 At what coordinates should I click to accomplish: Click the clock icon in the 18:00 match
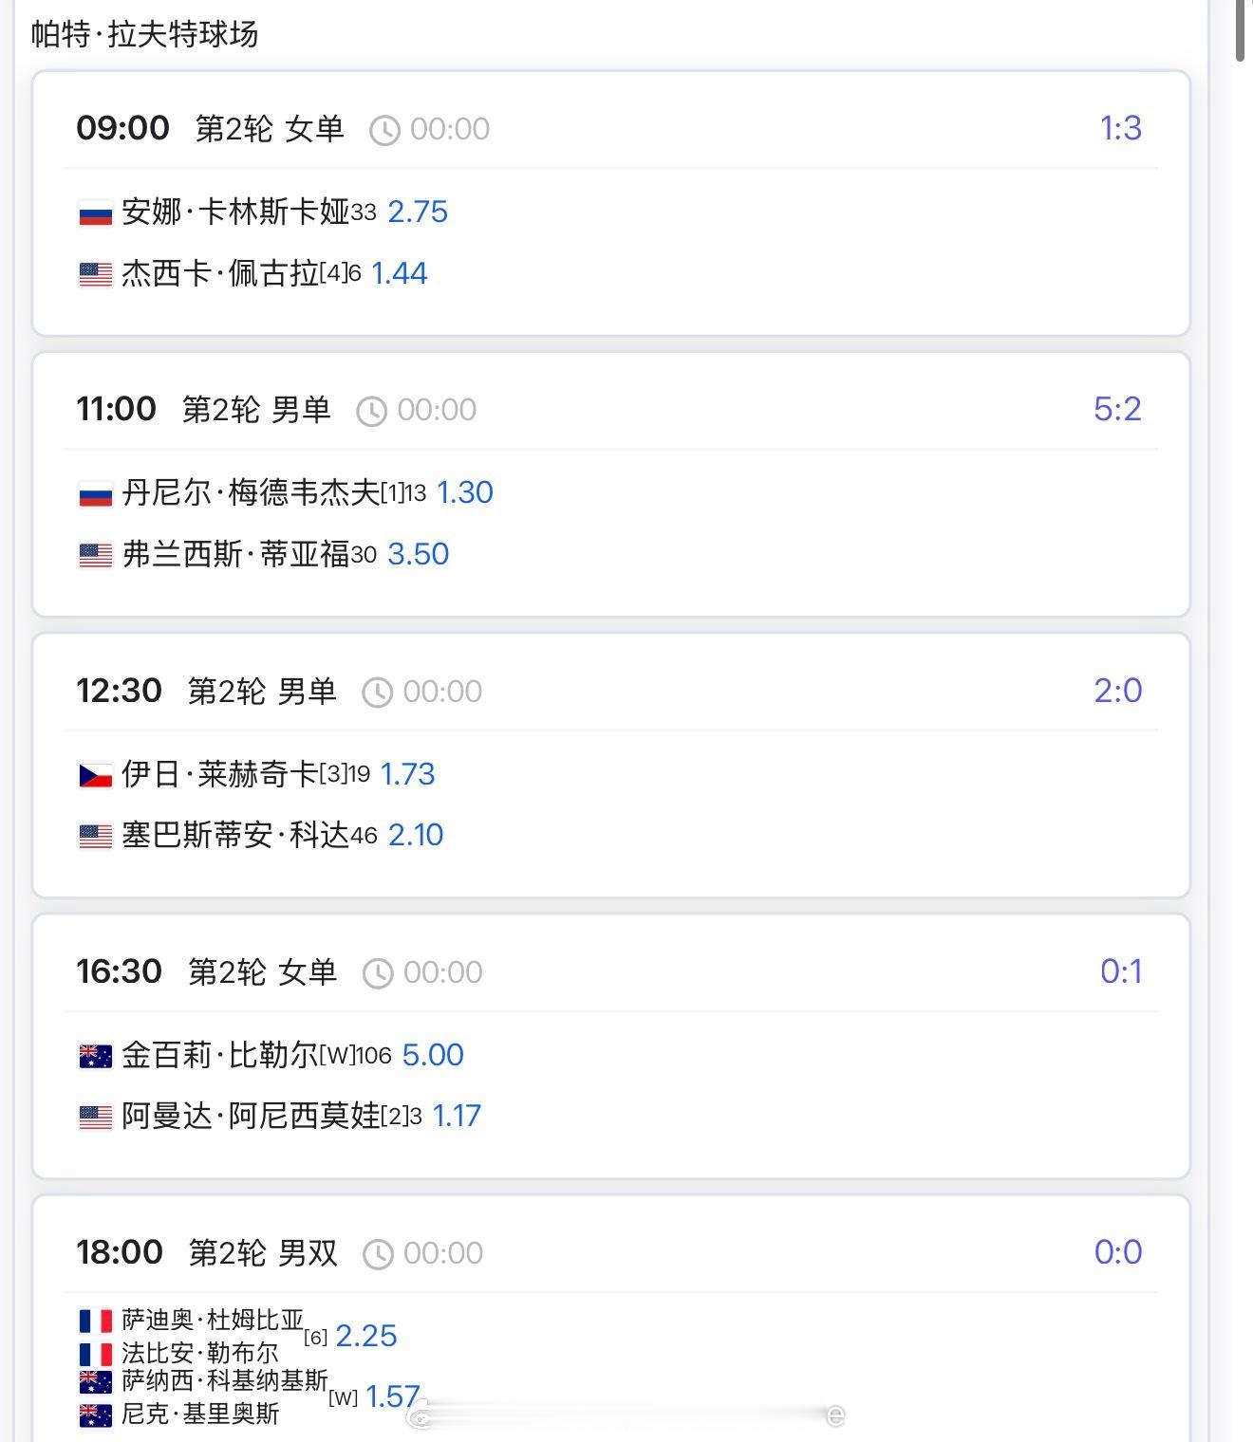click(x=378, y=1254)
